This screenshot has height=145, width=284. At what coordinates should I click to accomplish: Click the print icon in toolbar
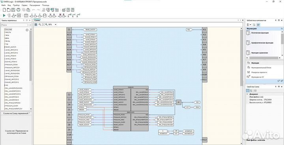pos(18,10)
